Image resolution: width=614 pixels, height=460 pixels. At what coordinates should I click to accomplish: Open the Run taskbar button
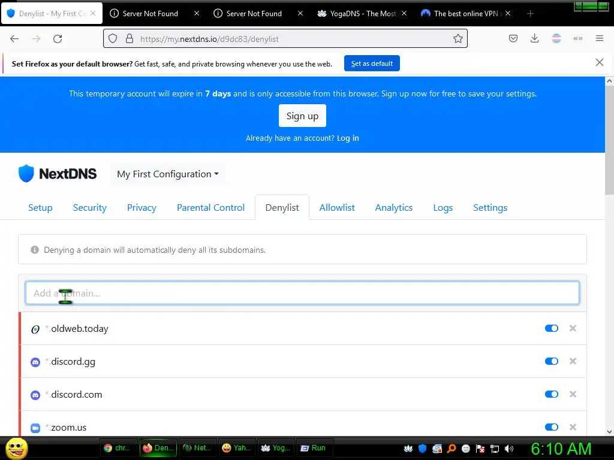pos(314,448)
